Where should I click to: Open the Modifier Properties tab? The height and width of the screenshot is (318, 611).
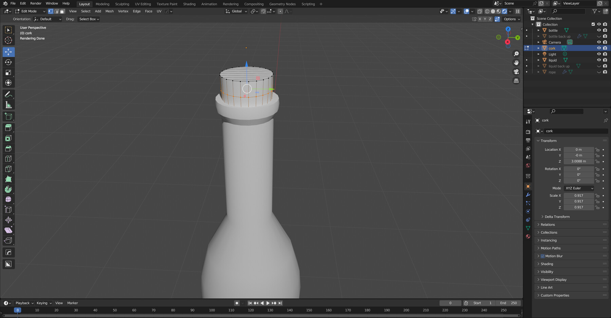coord(528,195)
